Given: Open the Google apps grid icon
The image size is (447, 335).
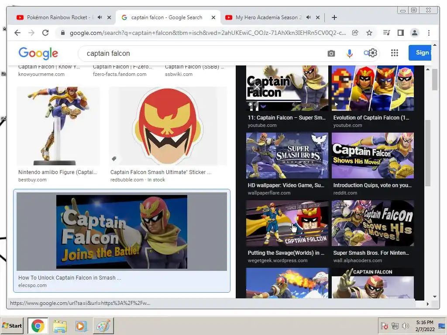Looking at the screenshot, I should pyautogui.click(x=395, y=53).
